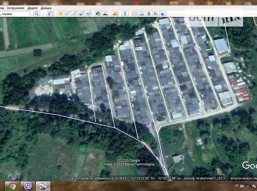Click the UK language indicator
257x191 pixels.
pos(236,186)
